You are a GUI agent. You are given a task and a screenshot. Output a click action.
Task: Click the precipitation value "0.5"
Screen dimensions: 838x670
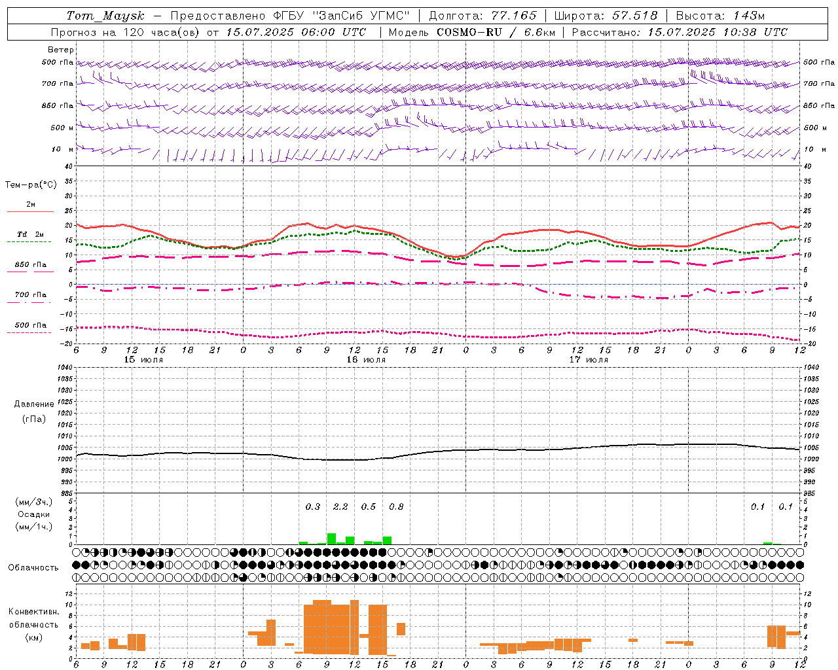(x=369, y=506)
